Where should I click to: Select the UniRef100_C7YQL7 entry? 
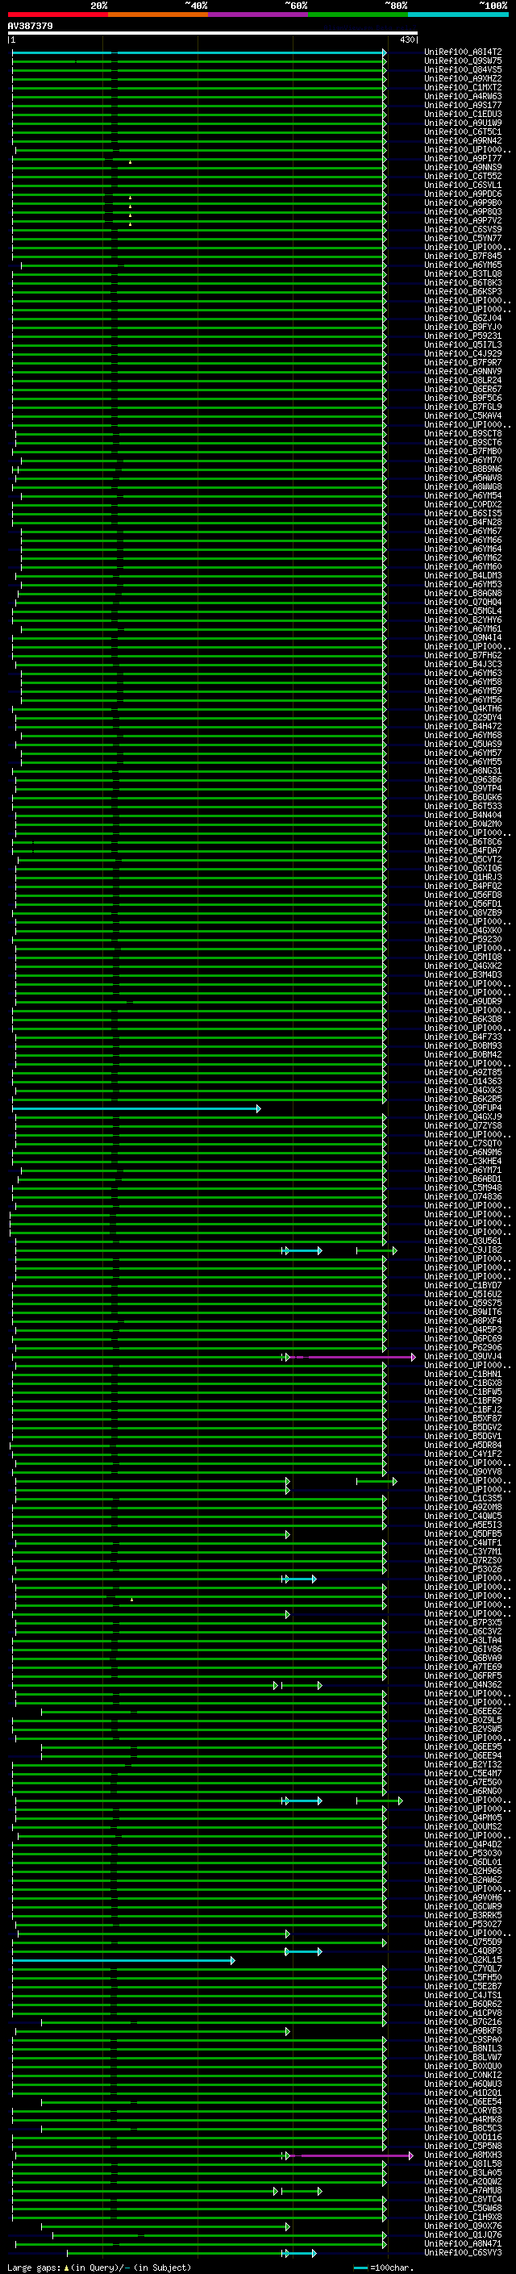coord(463,1969)
